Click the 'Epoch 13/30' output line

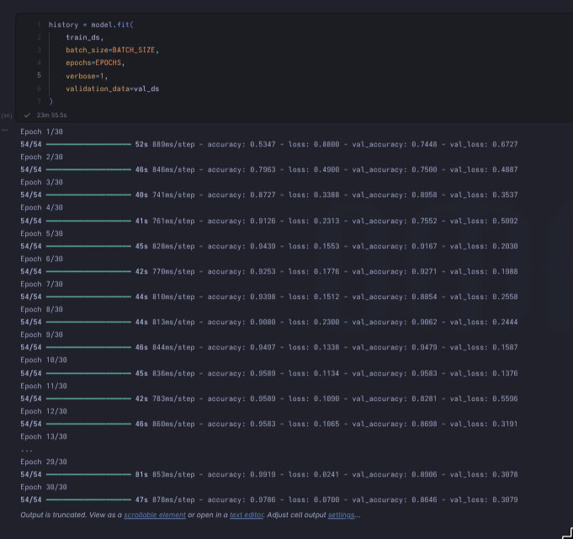tap(44, 436)
